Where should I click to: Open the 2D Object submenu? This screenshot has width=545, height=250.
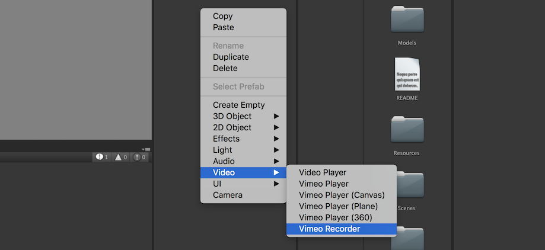243,127
